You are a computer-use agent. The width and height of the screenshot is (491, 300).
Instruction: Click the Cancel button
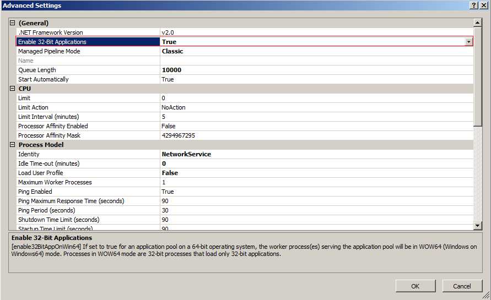[x=462, y=286]
